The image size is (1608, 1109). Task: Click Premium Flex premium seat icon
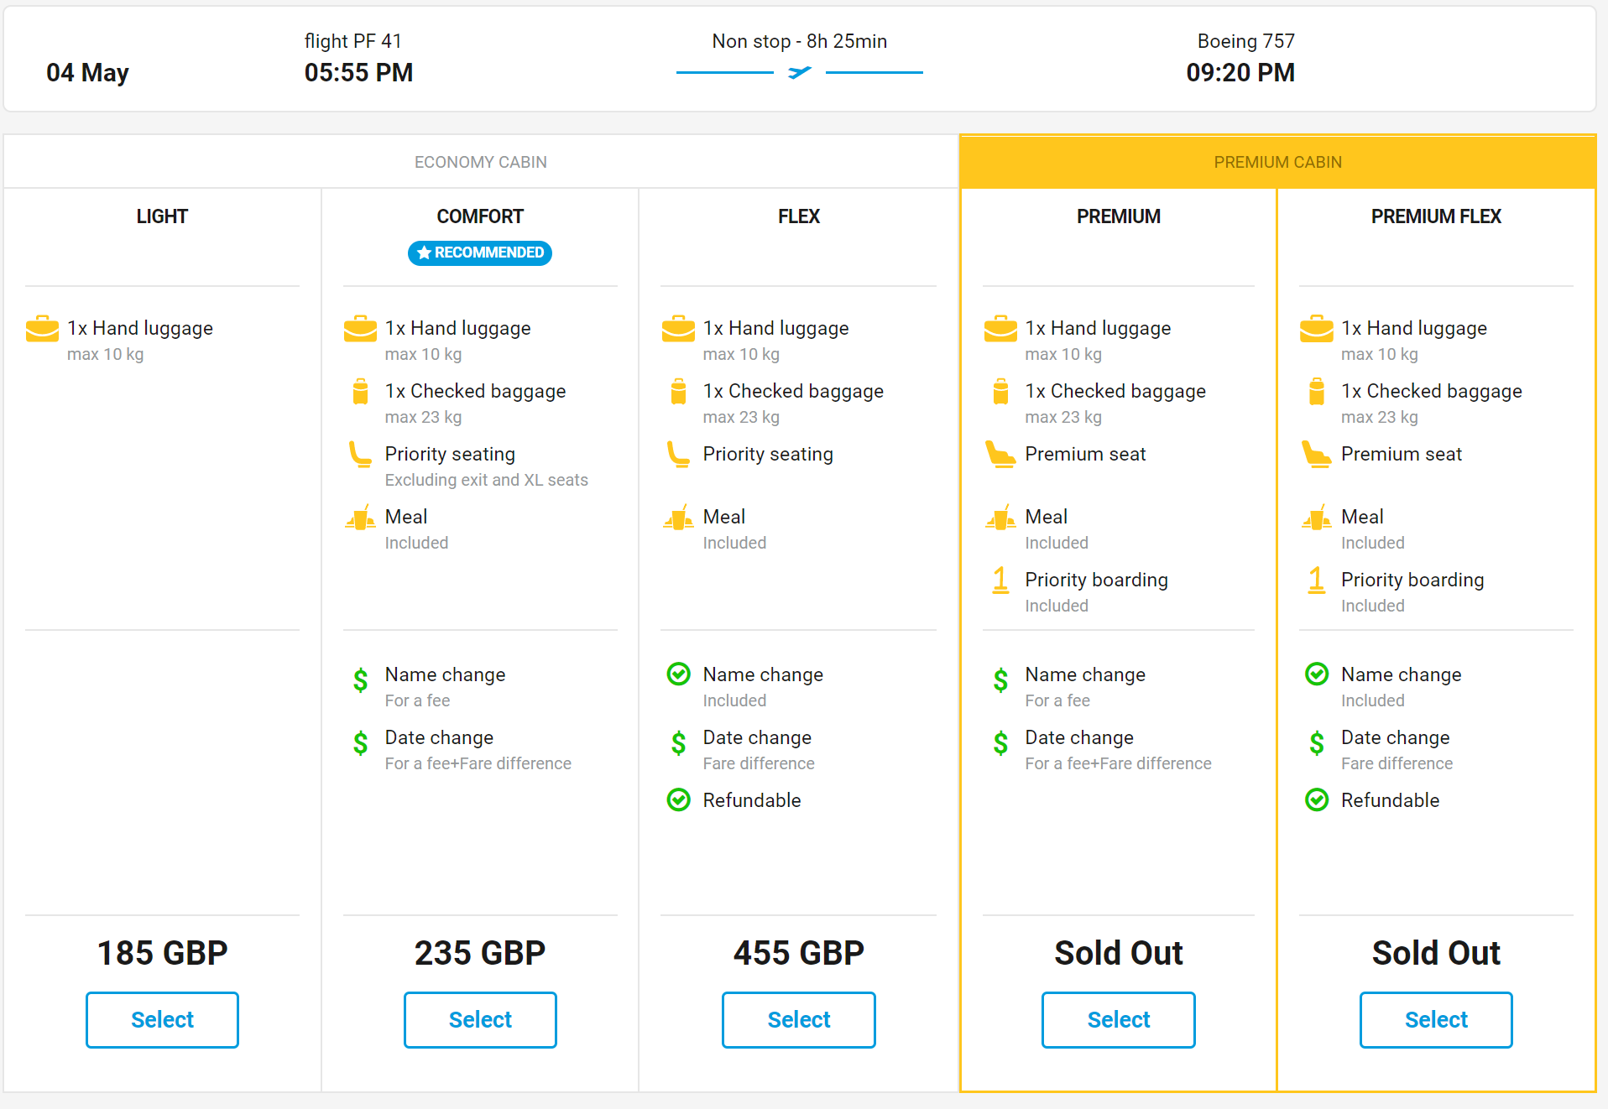pos(1316,455)
